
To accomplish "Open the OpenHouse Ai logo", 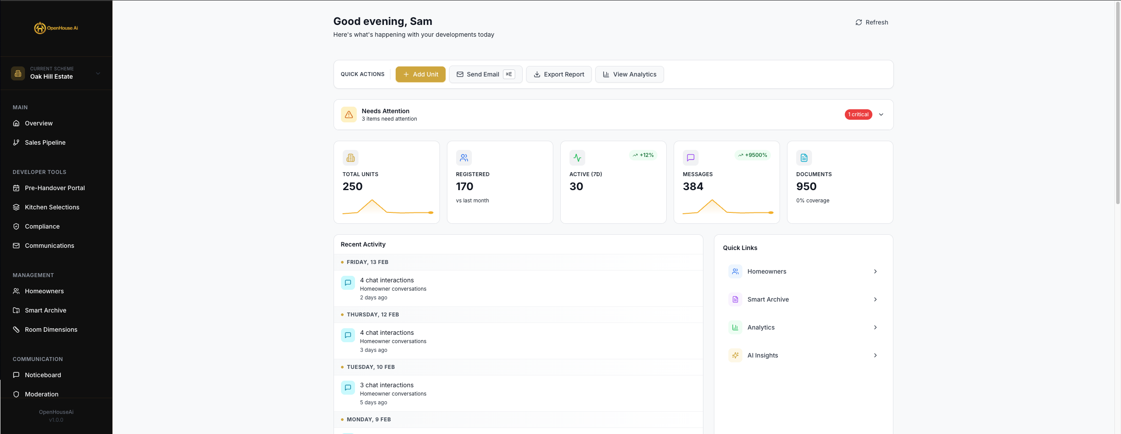I will (56, 28).
